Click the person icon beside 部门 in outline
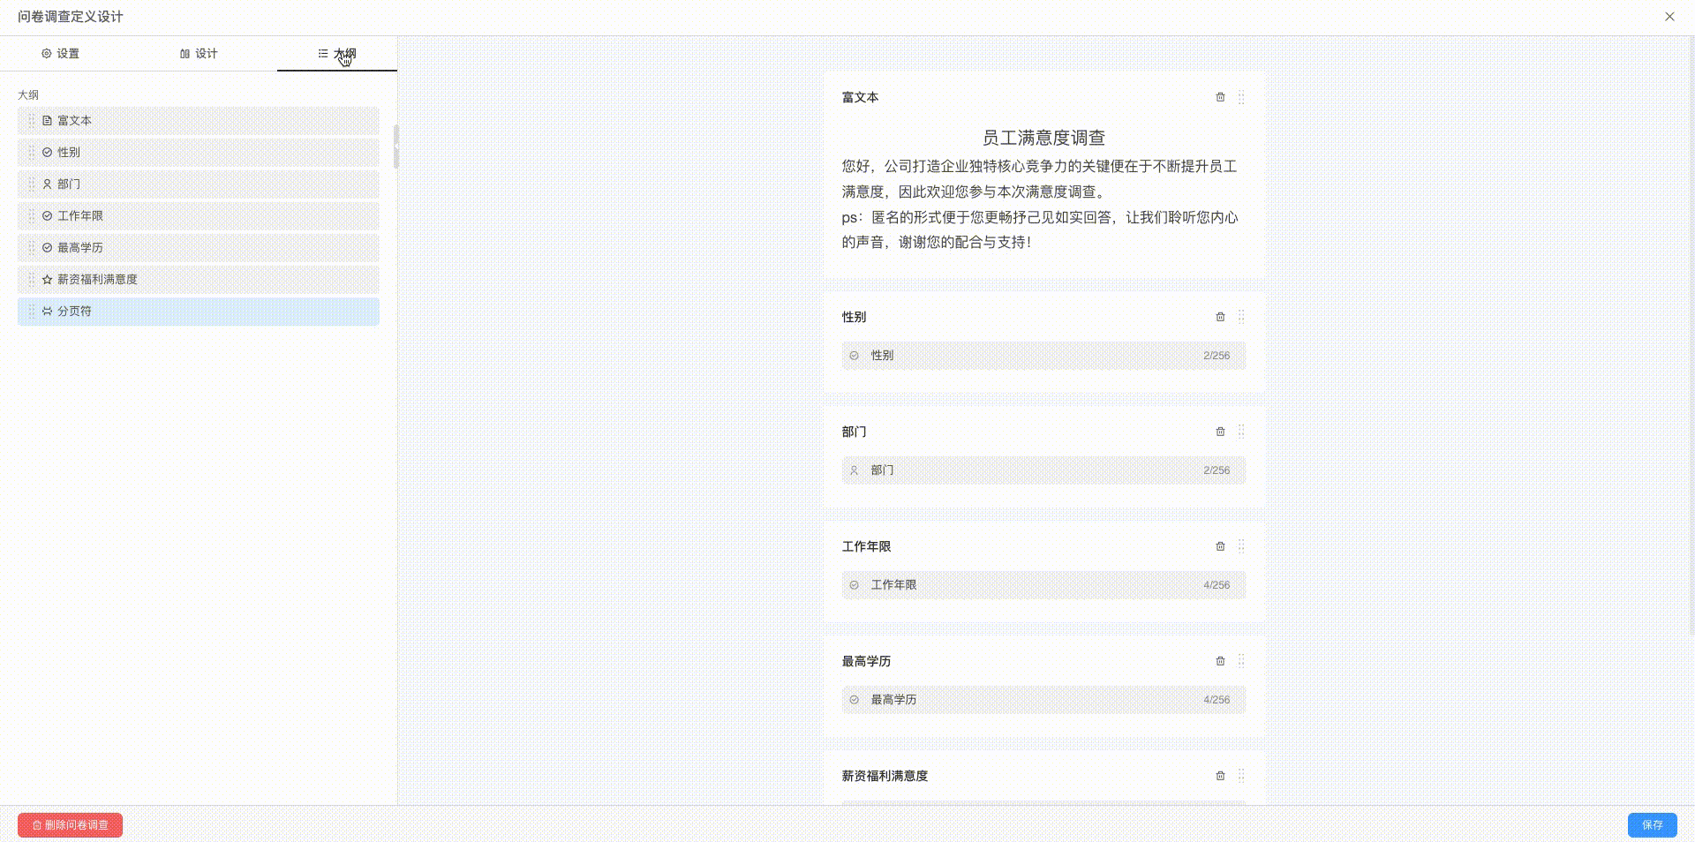 [x=46, y=184]
